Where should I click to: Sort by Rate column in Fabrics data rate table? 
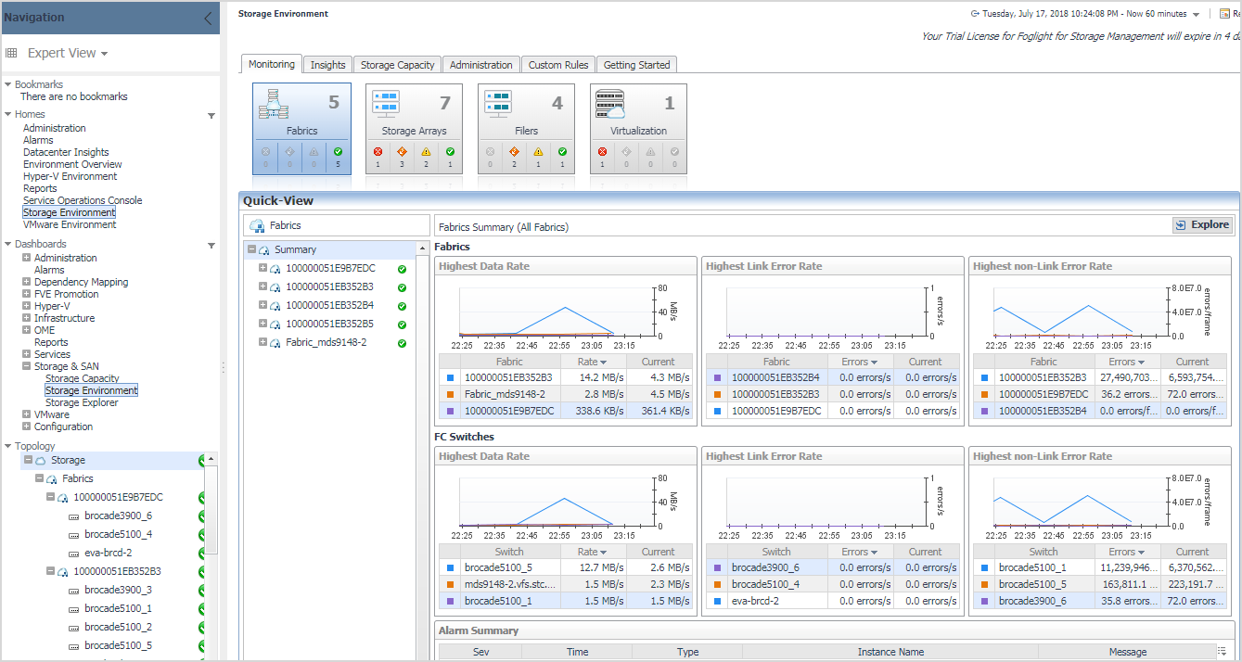pos(593,362)
